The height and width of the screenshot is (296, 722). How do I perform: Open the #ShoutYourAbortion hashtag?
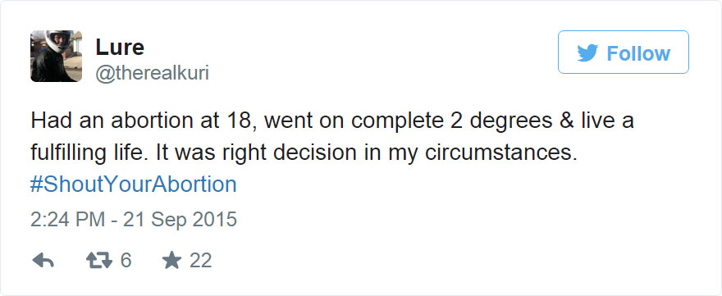[x=134, y=184]
